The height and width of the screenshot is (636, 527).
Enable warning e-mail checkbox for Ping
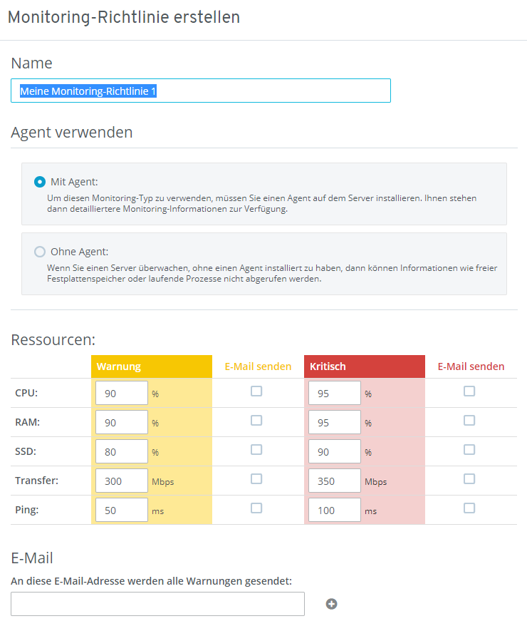point(256,508)
